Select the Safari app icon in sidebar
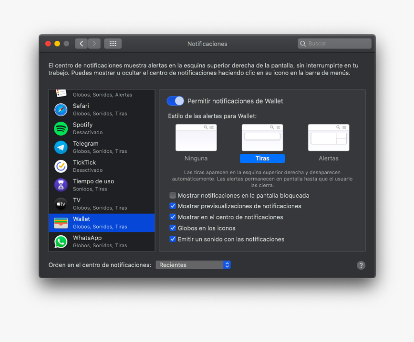This screenshot has height=342, width=414. point(61,109)
